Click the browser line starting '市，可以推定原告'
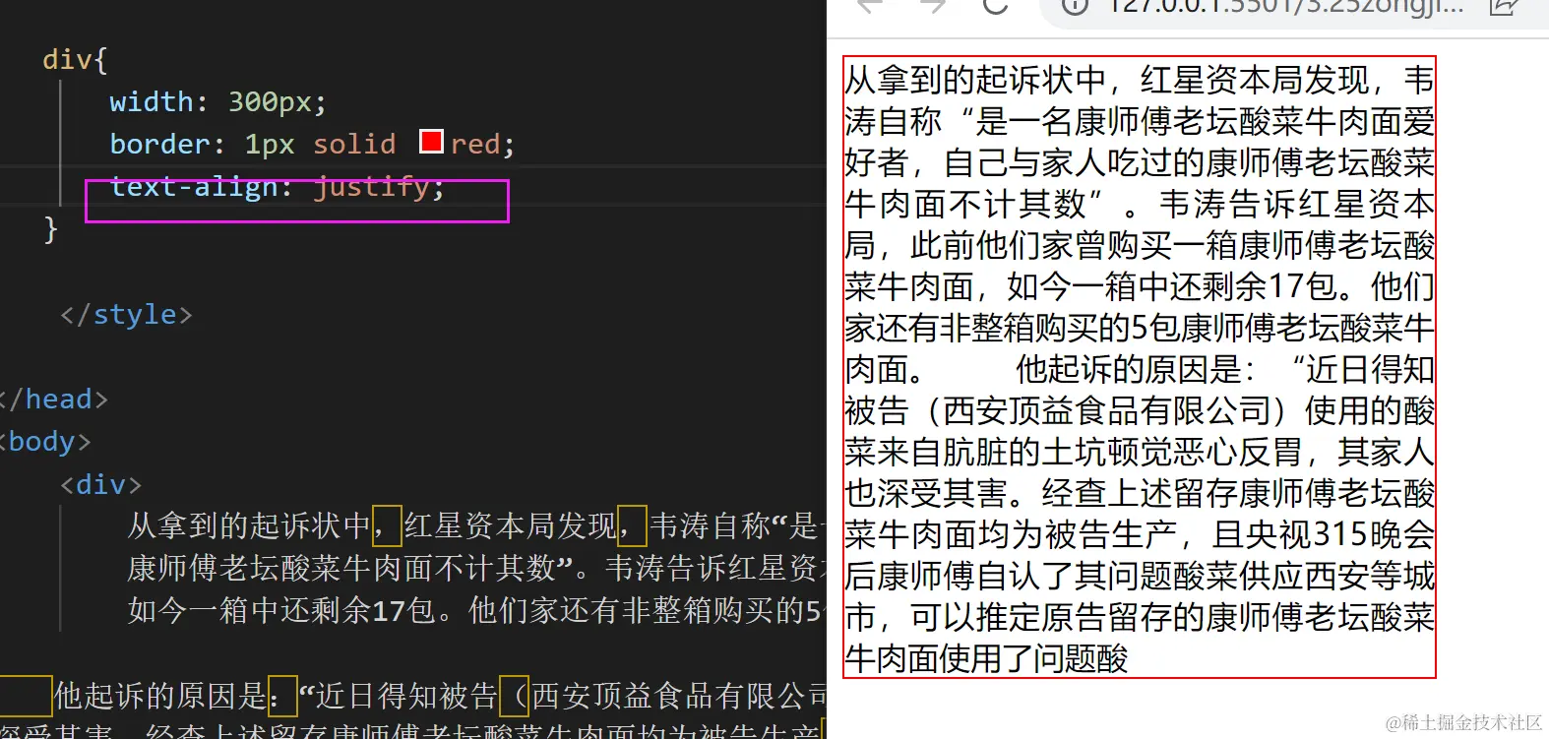 pyautogui.click(x=1140, y=617)
